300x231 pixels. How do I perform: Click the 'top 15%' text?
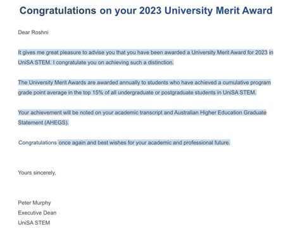(93, 92)
